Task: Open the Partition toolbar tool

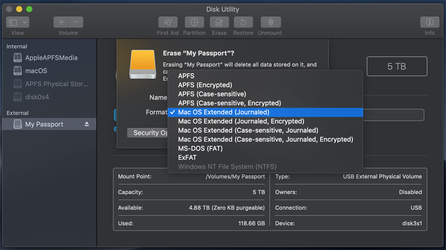Action: tap(194, 22)
